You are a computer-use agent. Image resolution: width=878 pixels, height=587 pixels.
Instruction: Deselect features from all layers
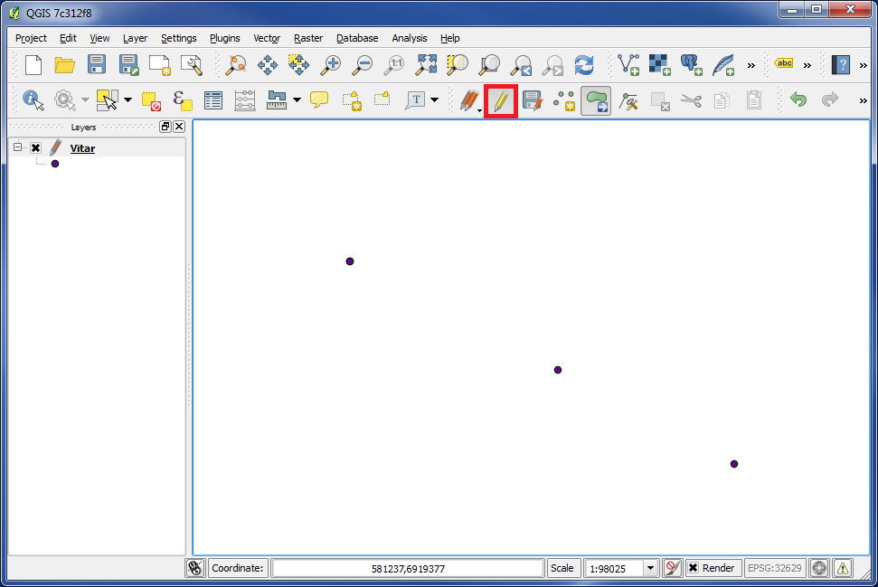pos(151,100)
